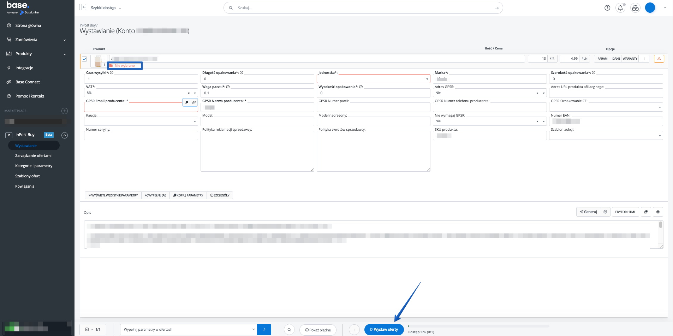Viewport: 673px width, 336px height.
Task: Open Kategorie i parametry menu item
Action: coord(34,166)
